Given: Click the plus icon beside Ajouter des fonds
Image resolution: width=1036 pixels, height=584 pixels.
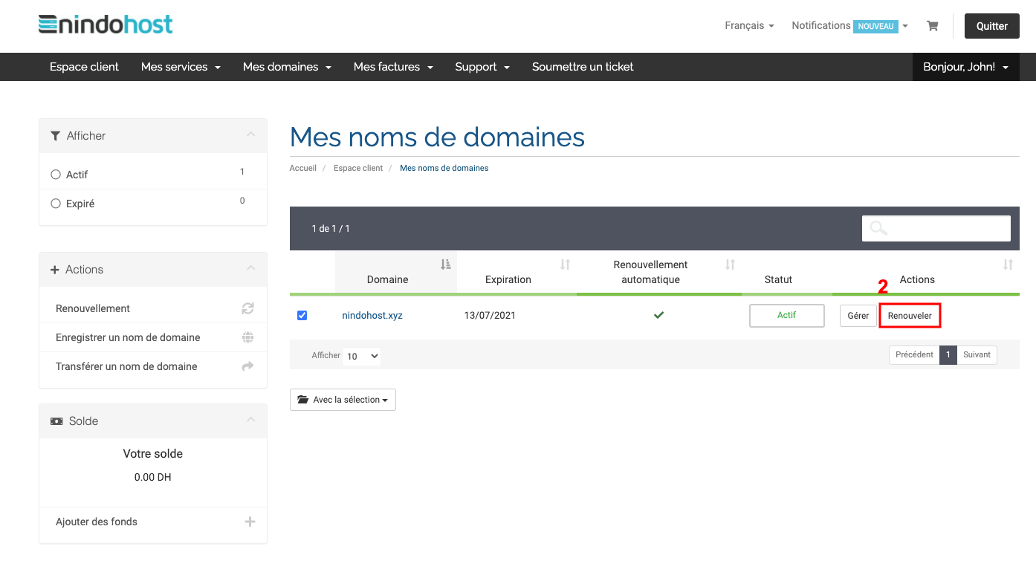Looking at the screenshot, I should (250, 522).
